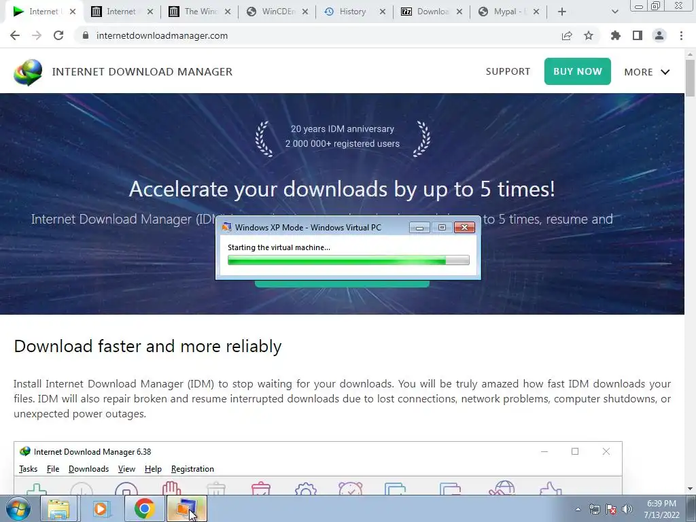Click the BUY NOW button
This screenshot has width=696, height=522.
pos(578,71)
